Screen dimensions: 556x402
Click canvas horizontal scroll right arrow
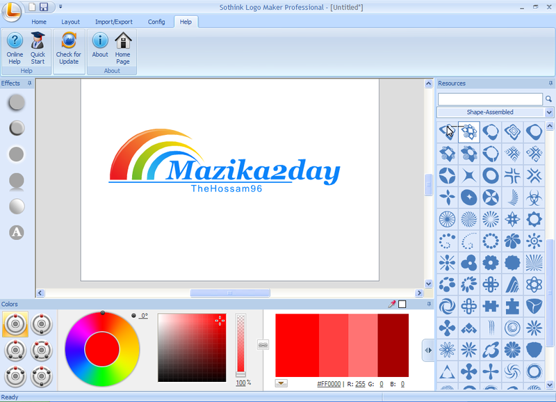(419, 293)
